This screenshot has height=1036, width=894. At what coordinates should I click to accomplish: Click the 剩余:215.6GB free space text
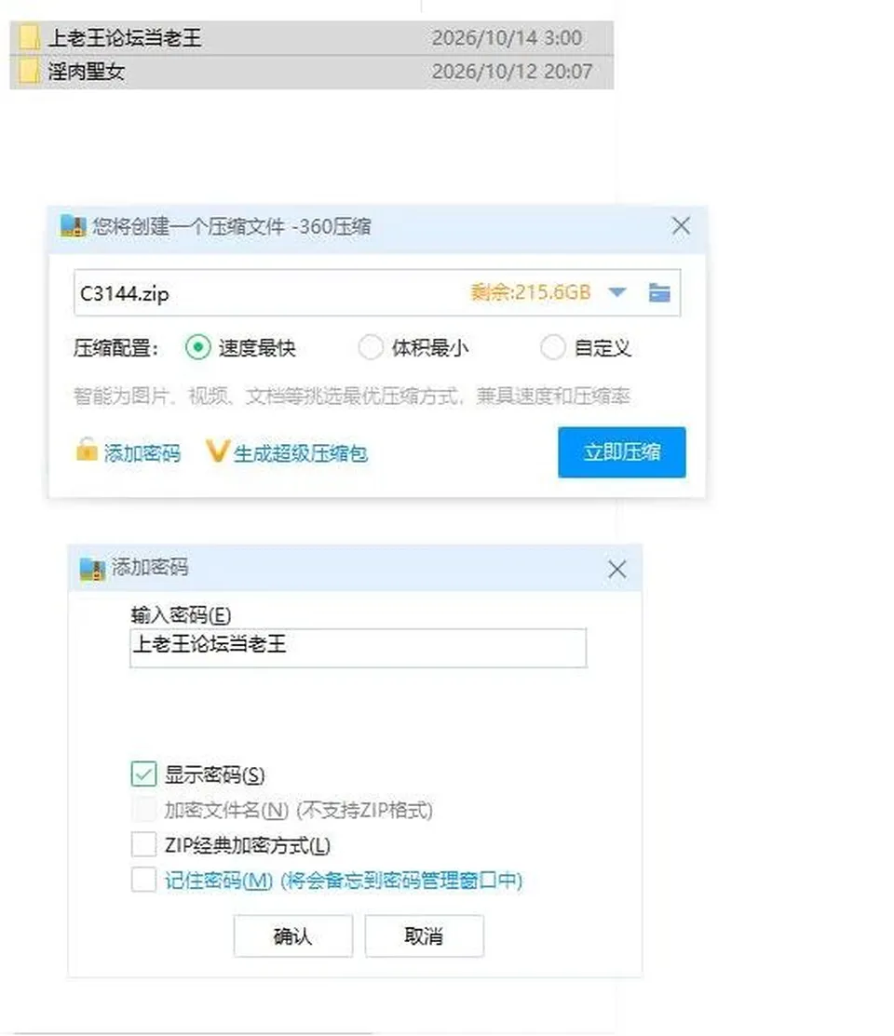[530, 292]
